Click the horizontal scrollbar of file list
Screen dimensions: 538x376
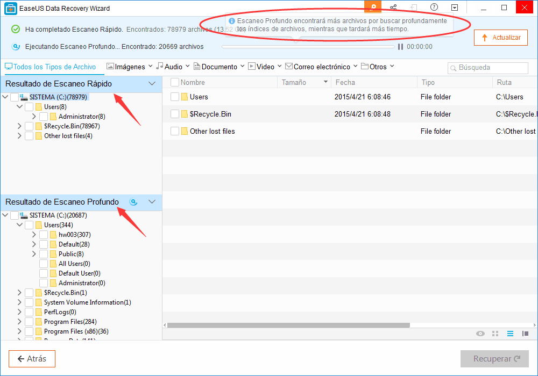[288, 325]
